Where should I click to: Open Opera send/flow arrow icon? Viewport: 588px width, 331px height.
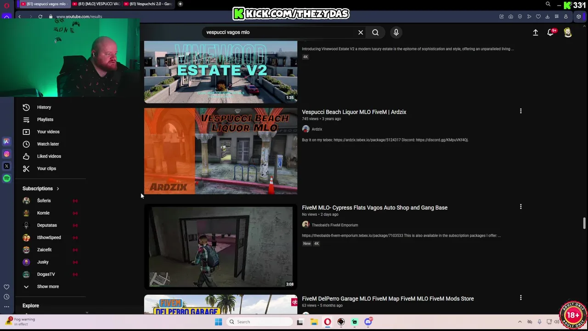tap(529, 17)
